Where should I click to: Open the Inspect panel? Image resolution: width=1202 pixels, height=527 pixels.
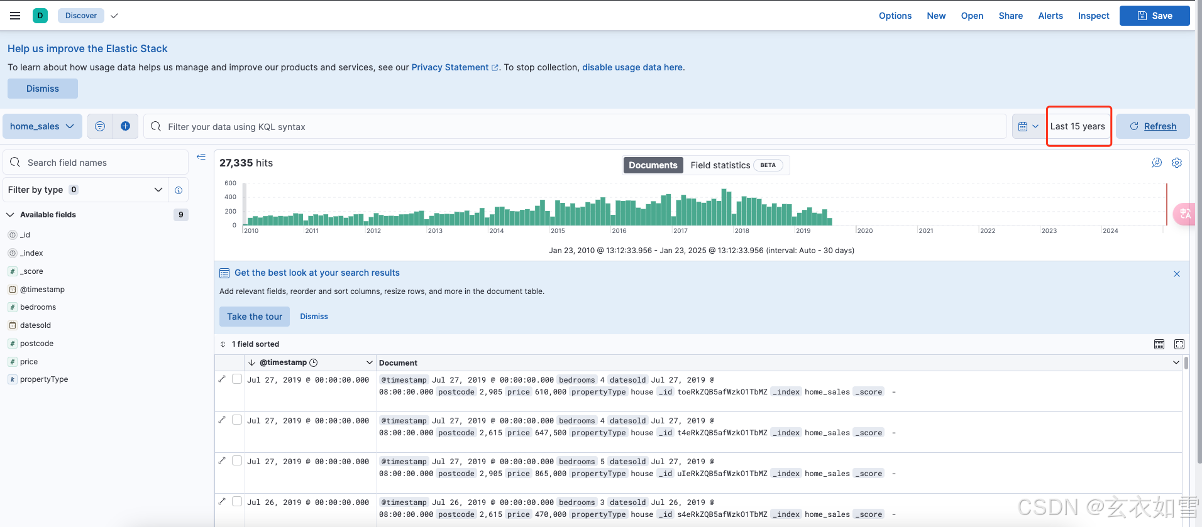pos(1093,16)
